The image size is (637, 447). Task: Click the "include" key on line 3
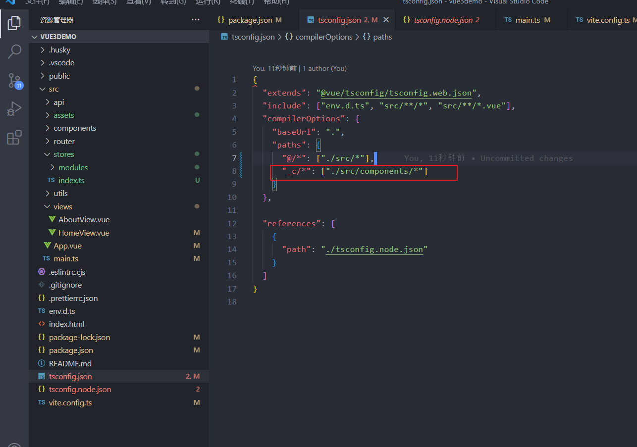coord(284,106)
